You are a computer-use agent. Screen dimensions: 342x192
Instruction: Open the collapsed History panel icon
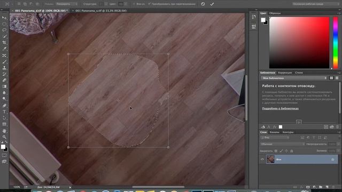pos(254,17)
